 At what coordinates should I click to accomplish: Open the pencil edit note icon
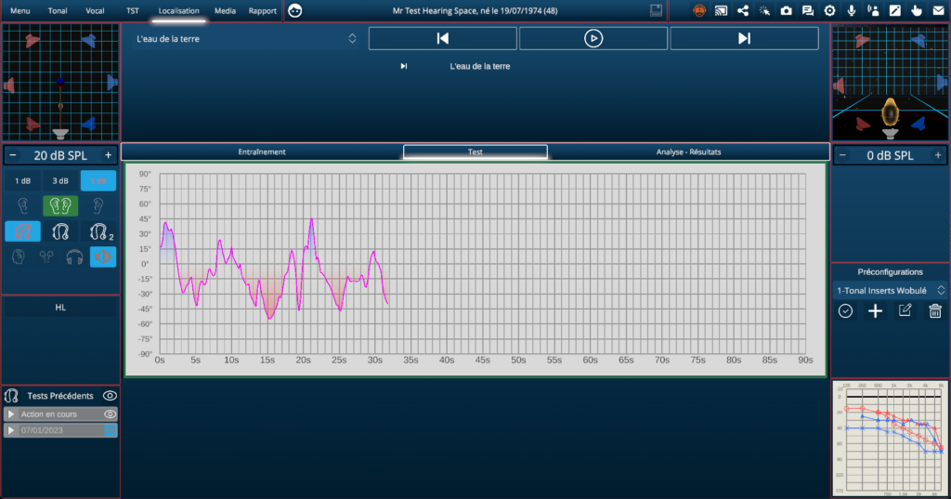pyautogui.click(x=895, y=11)
